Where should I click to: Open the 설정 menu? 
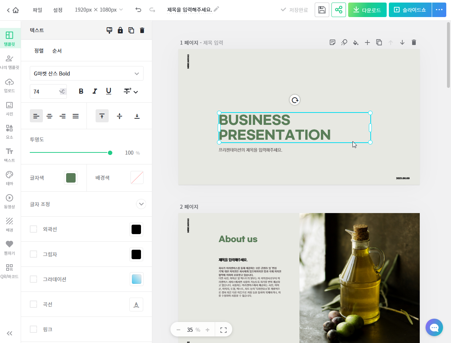click(x=58, y=10)
